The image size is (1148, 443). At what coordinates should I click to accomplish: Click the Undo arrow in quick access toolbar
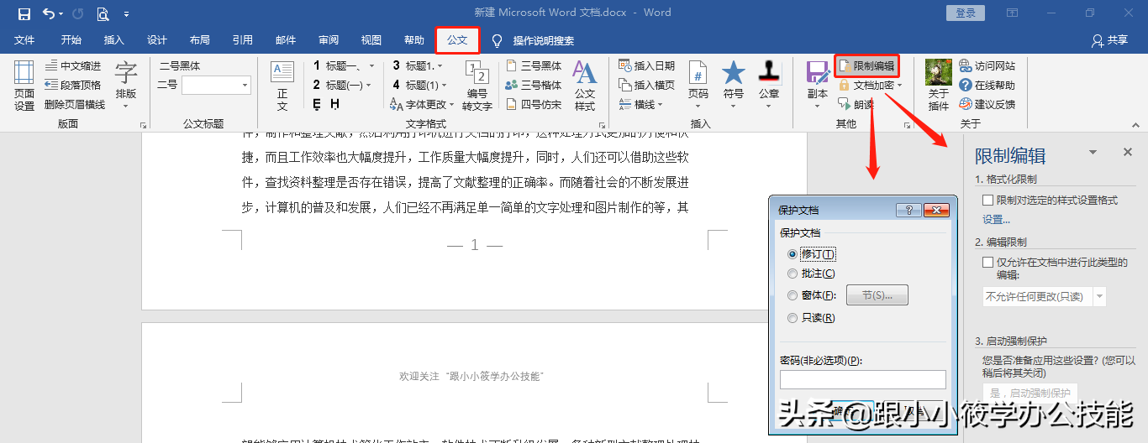point(49,13)
